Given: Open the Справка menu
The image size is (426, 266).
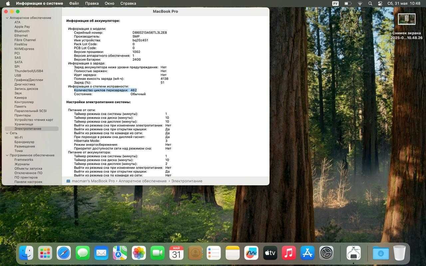Looking at the screenshot, I should point(128,3).
